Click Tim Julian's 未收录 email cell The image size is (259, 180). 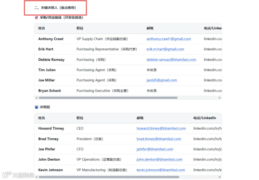coord(151,70)
